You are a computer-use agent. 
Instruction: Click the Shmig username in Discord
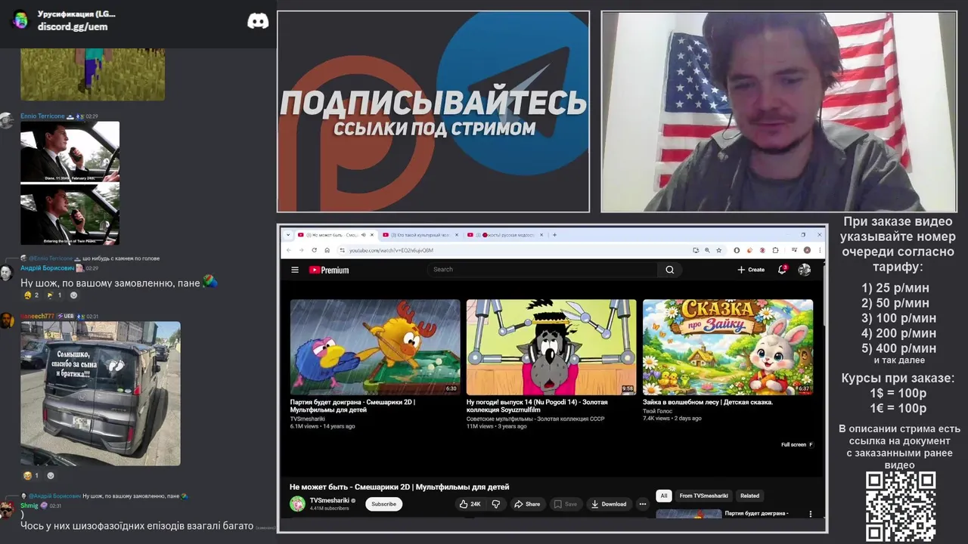click(x=29, y=505)
